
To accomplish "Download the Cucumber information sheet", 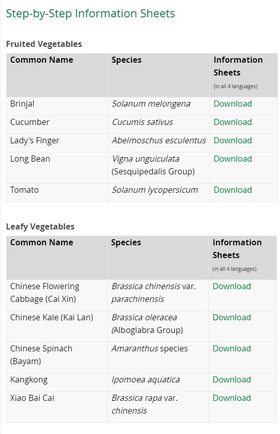I will (x=233, y=122).
